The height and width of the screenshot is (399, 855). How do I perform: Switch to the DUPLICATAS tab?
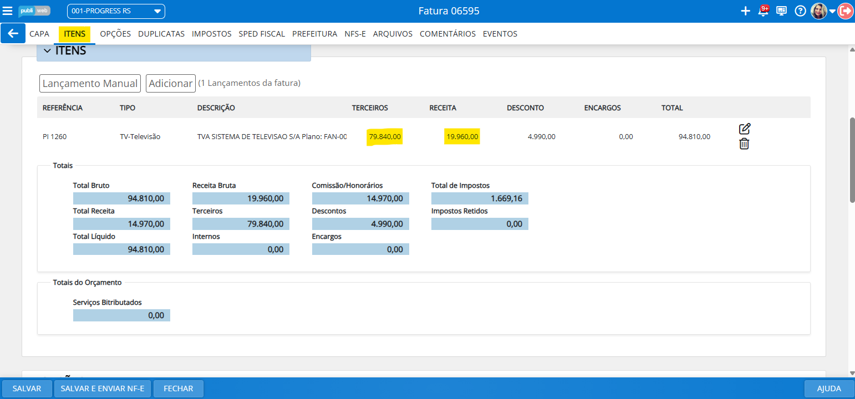click(x=161, y=34)
